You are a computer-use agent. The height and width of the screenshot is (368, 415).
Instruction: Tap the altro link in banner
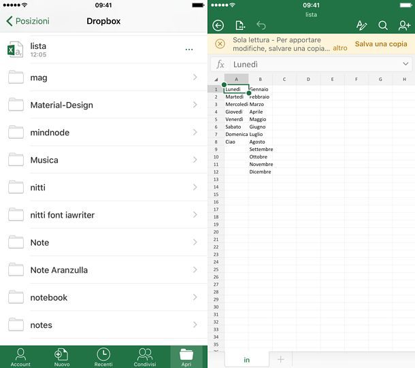click(x=340, y=48)
